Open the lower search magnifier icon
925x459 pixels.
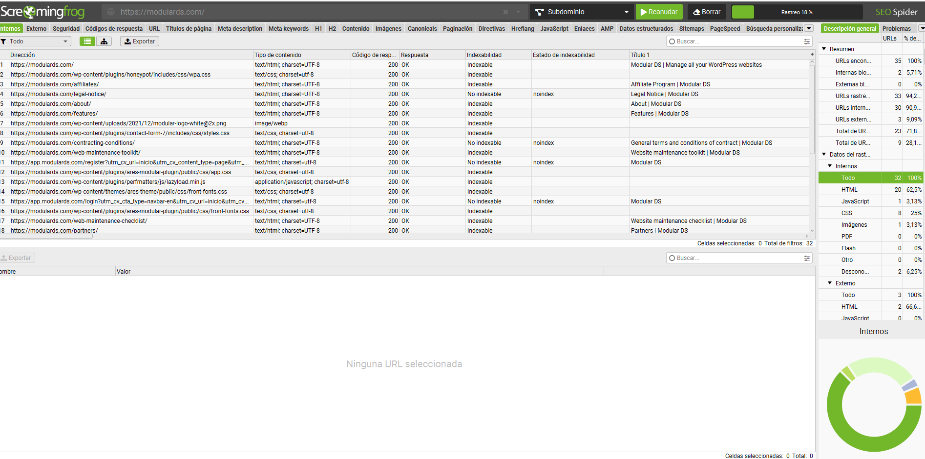pyautogui.click(x=672, y=258)
